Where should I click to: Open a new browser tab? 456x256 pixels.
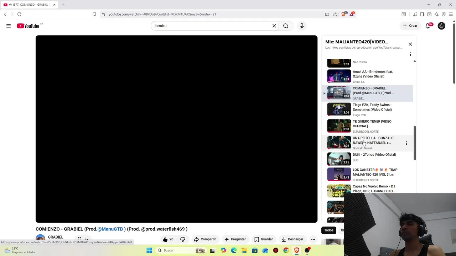tap(63, 5)
